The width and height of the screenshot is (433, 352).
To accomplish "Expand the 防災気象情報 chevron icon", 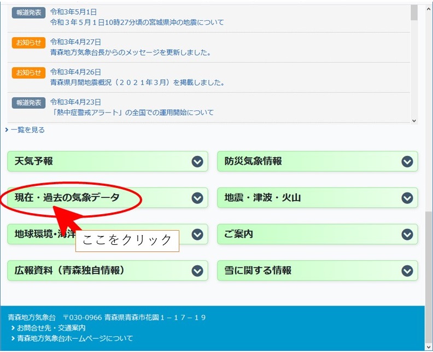I will [407, 161].
